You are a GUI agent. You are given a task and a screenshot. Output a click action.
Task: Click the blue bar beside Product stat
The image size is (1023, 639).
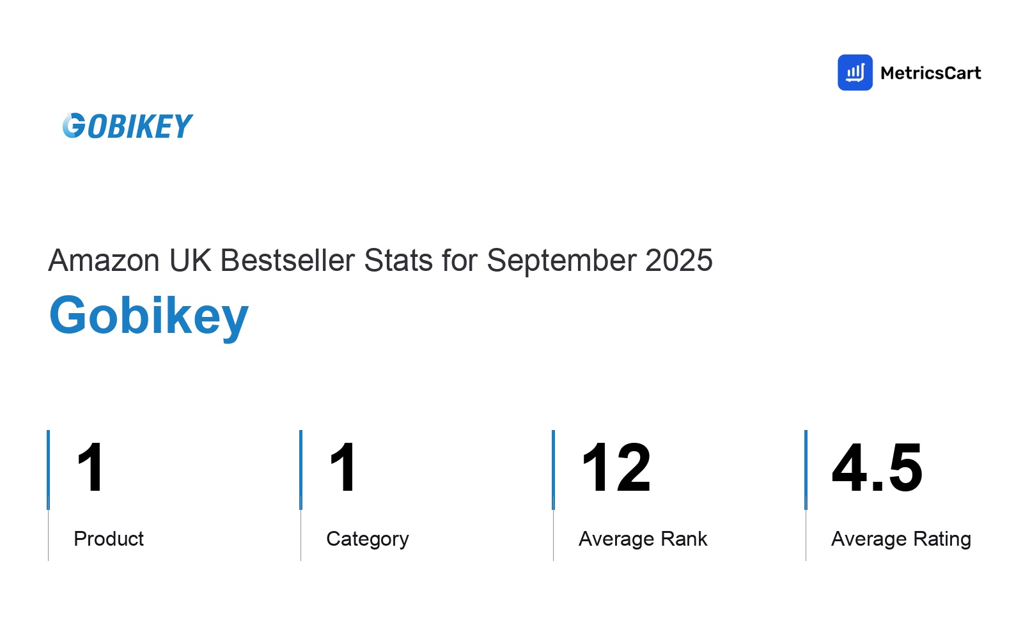(49, 470)
